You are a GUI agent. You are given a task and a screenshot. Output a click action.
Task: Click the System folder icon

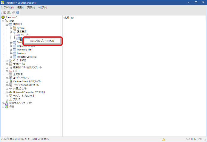click(14, 28)
